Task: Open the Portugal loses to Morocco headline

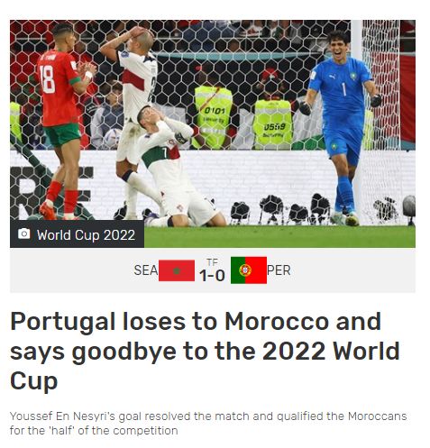Action: (205, 351)
